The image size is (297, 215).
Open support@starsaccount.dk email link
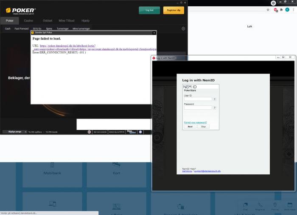pyautogui.click(x=207, y=171)
